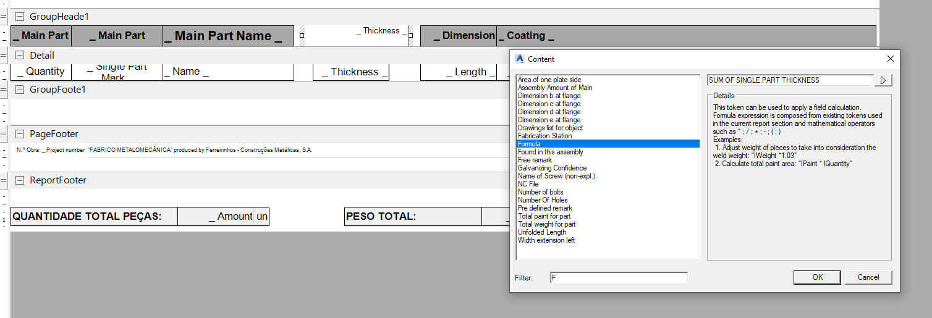Screen dimensions: 932x318
Task: Select 'Name of Screw (non-expl.)' item
Action: click(556, 176)
